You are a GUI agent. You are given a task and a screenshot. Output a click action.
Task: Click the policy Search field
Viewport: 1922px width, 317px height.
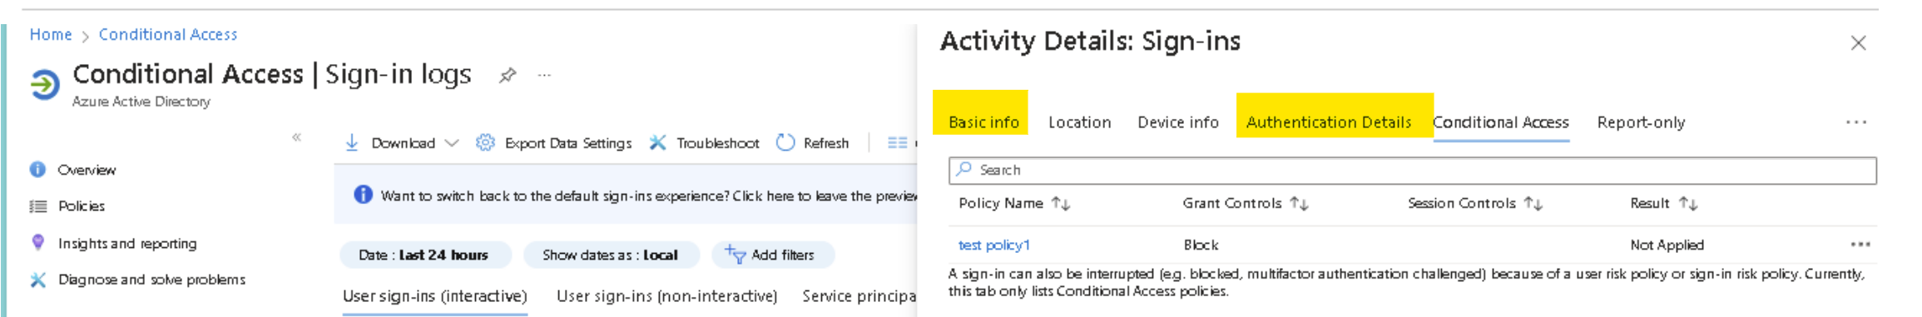[1412, 170]
